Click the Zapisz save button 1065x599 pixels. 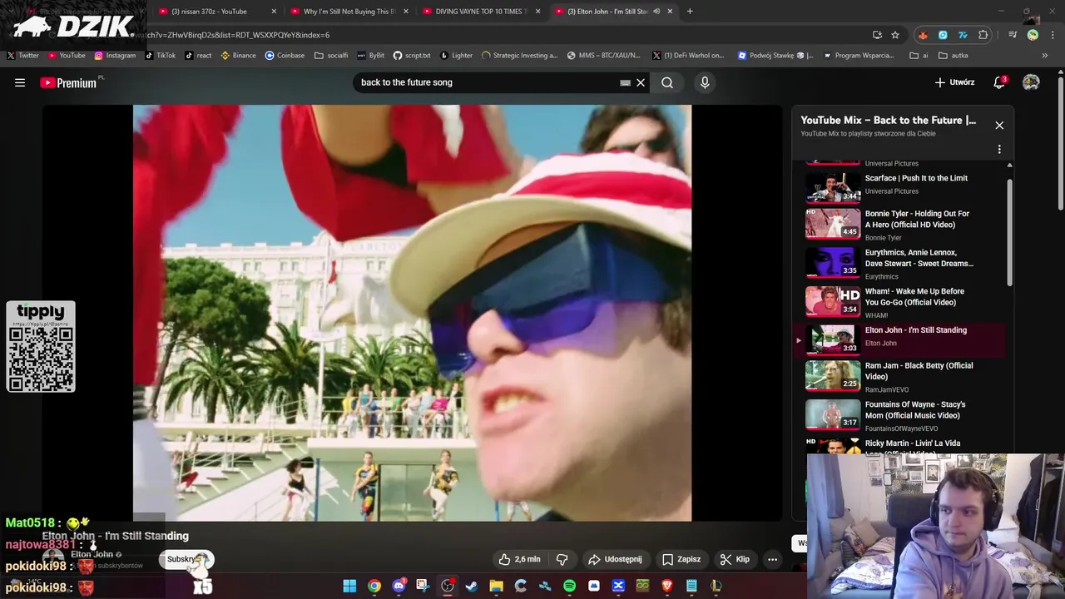point(681,559)
